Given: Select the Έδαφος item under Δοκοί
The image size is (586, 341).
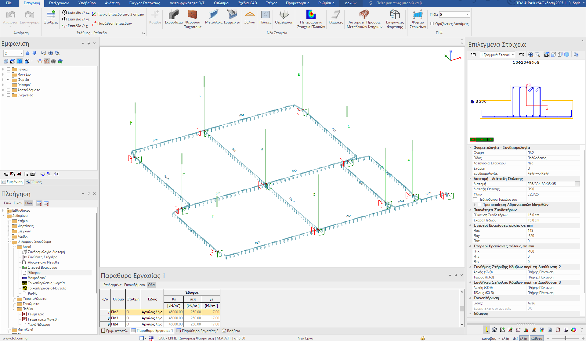Looking at the screenshot, I should click(34, 273).
